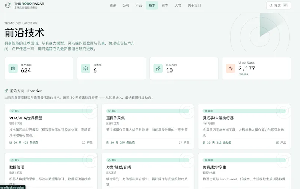Click '近 30 天 428 条动态' text

[x=24, y=143]
